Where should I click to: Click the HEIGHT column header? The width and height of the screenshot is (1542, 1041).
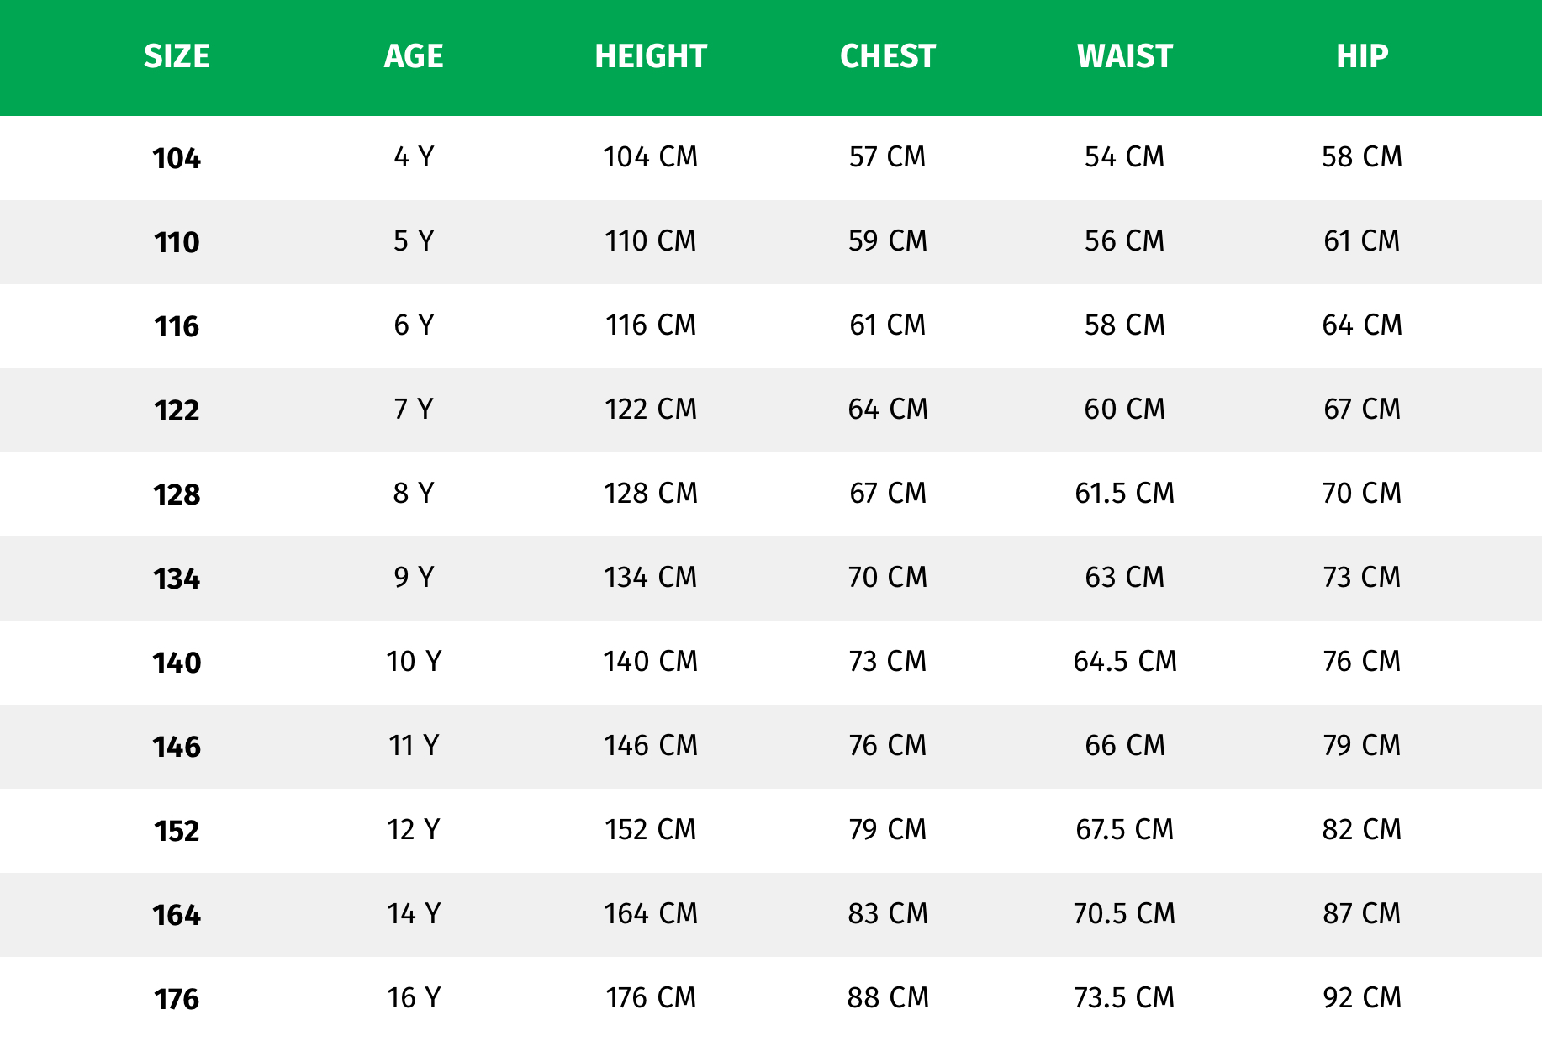click(x=651, y=56)
